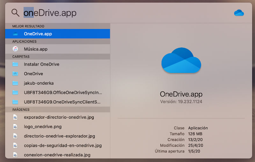255x162 pixels.
Task: Click image icon for directorio-onedrive-explorador.jpg
Action: (15, 136)
